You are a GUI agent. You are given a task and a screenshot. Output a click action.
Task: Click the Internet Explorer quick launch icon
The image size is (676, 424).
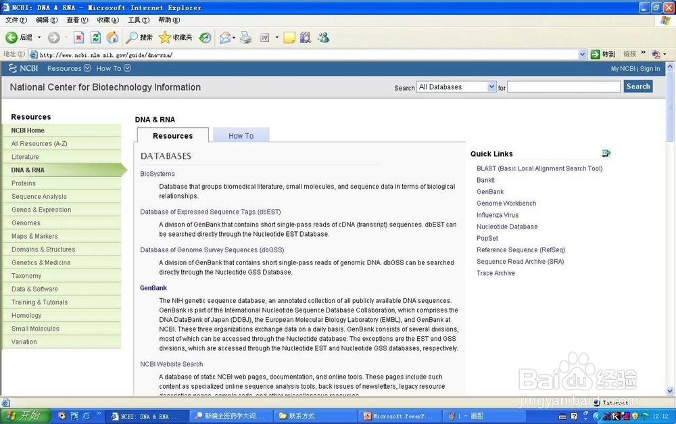pyautogui.click(x=87, y=416)
